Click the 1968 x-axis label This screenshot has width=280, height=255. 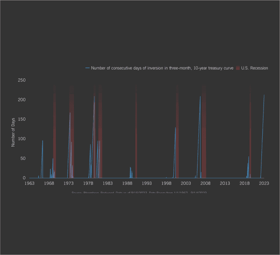coord(49,183)
